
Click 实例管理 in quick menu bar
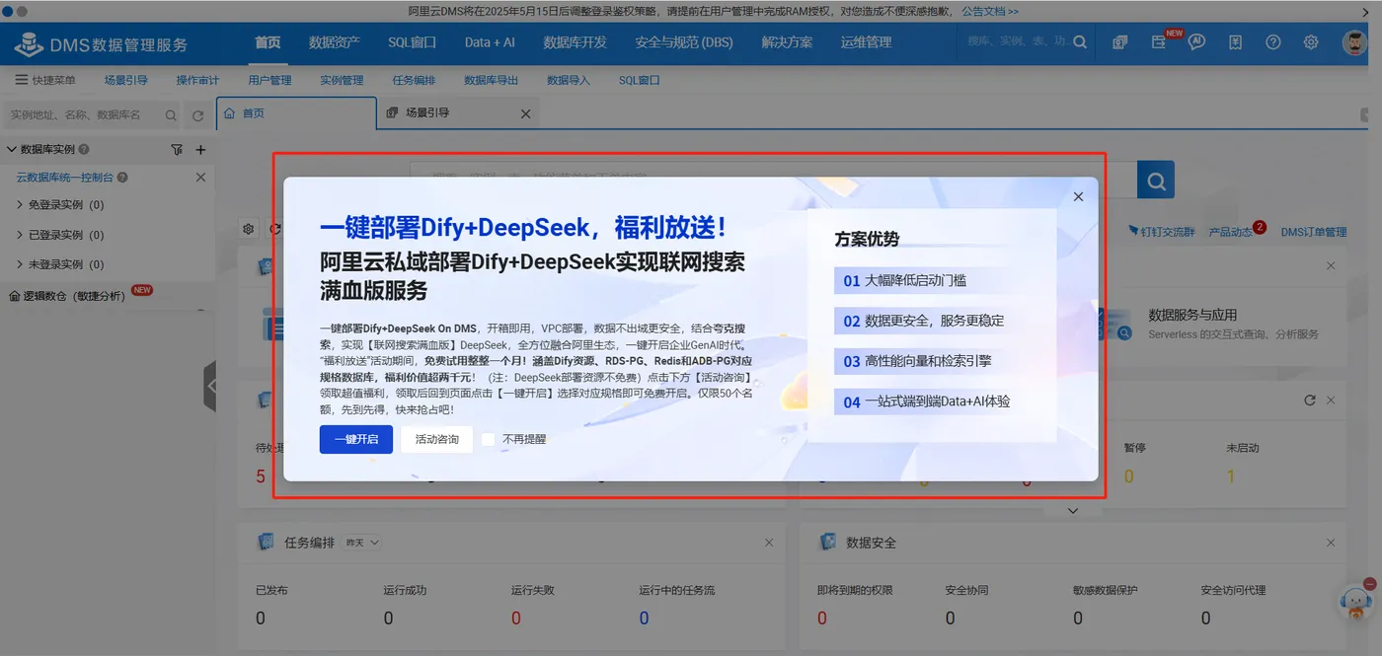pyautogui.click(x=342, y=80)
